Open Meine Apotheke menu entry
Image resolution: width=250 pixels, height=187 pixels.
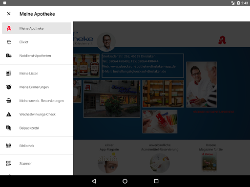click(37, 28)
